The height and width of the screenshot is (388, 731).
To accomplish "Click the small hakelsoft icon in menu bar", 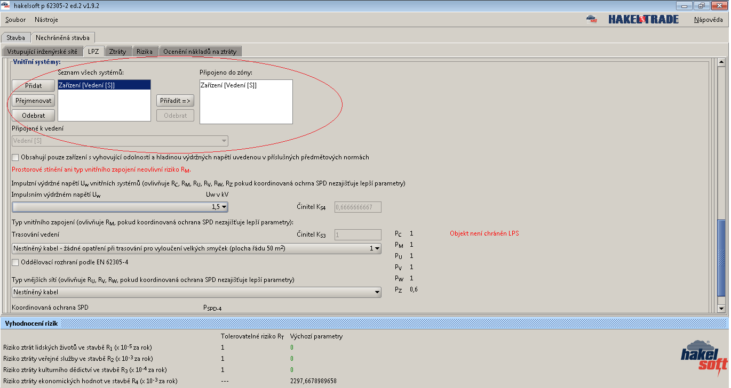I will pos(591,20).
